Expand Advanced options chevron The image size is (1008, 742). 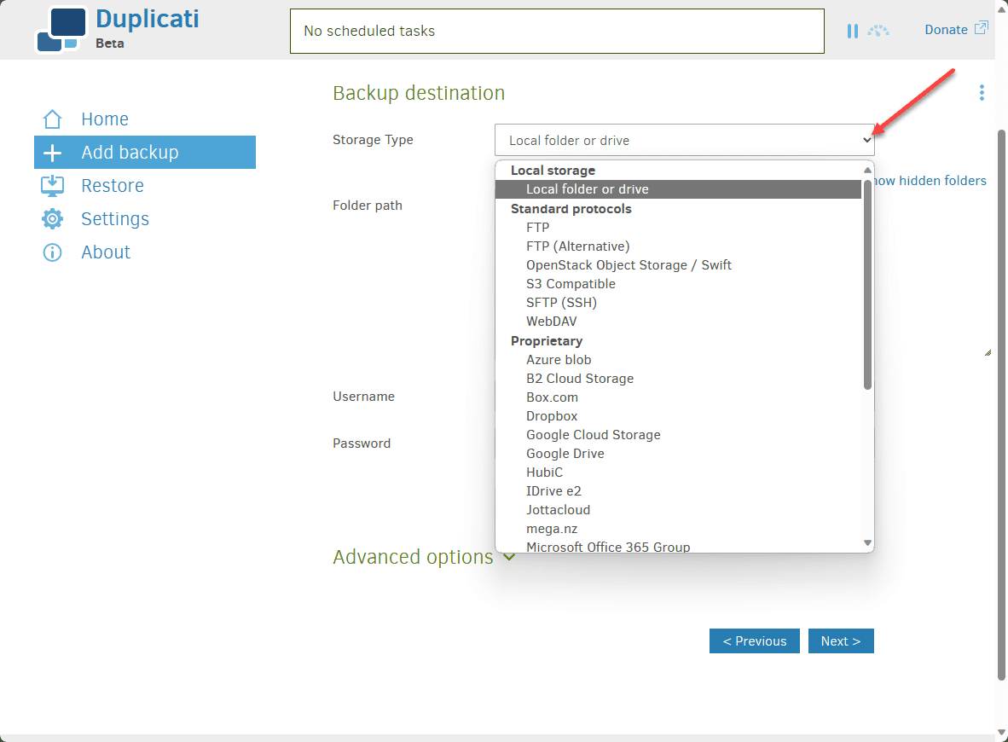tap(509, 557)
